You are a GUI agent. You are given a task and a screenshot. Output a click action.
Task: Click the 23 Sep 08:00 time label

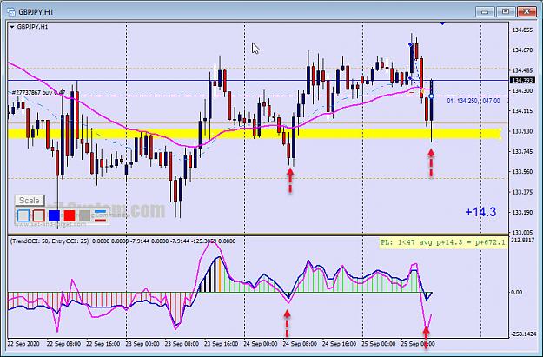pyautogui.click(x=182, y=344)
